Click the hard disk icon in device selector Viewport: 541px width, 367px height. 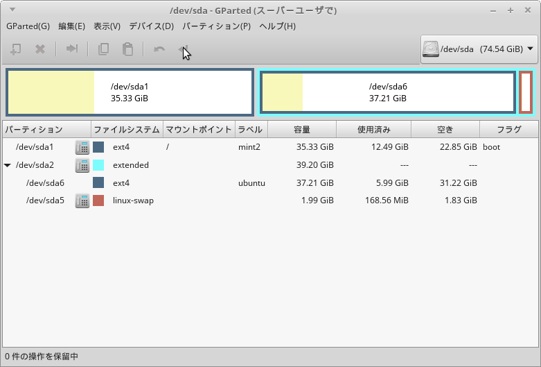431,49
